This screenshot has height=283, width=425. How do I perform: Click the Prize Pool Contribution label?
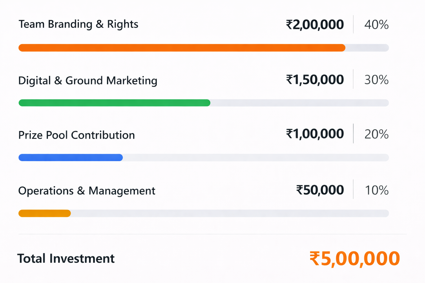(x=76, y=135)
